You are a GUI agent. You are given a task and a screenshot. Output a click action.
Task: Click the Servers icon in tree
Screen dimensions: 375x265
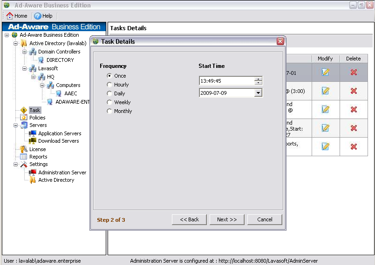[x=24, y=125]
